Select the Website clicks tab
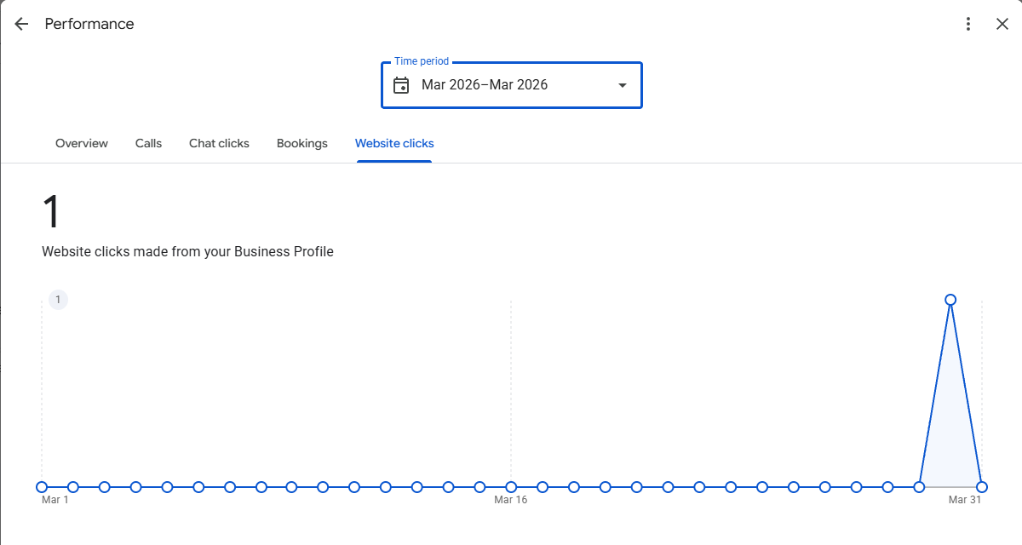The width and height of the screenshot is (1022, 545). point(394,143)
